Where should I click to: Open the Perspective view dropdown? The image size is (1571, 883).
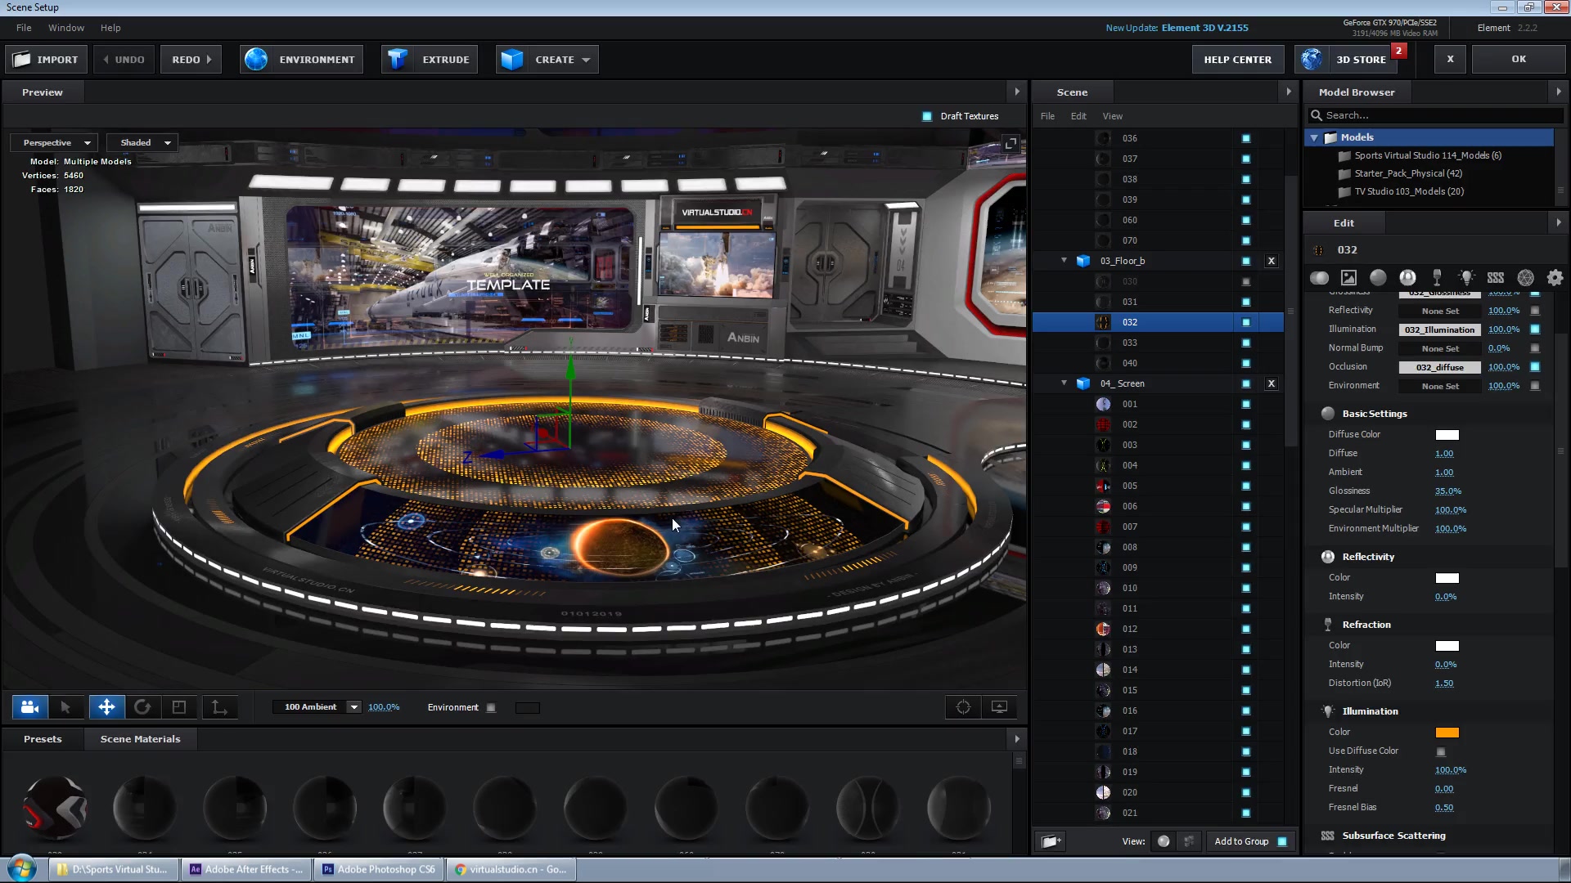(55, 142)
